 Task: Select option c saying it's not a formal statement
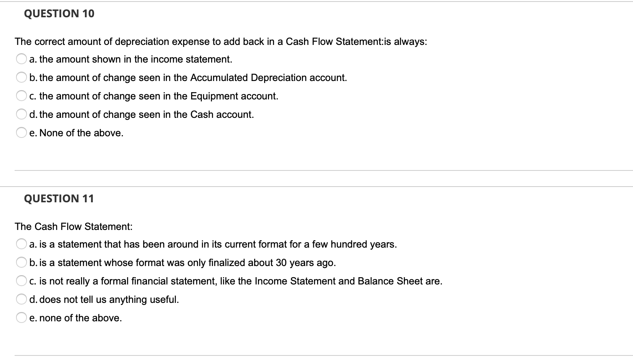(x=22, y=280)
